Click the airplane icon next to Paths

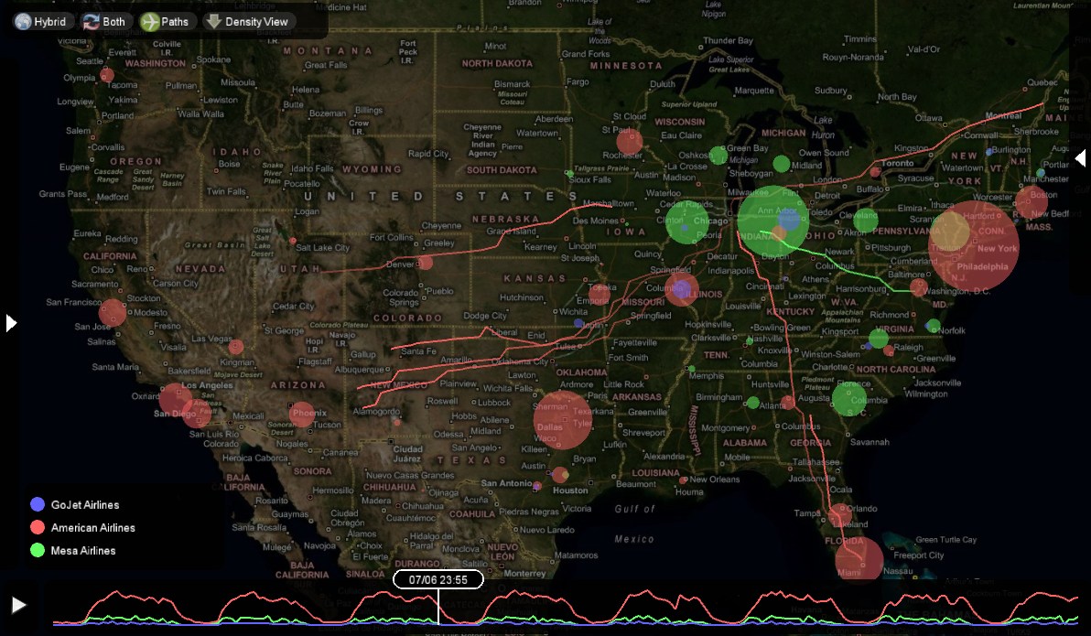click(x=149, y=22)
